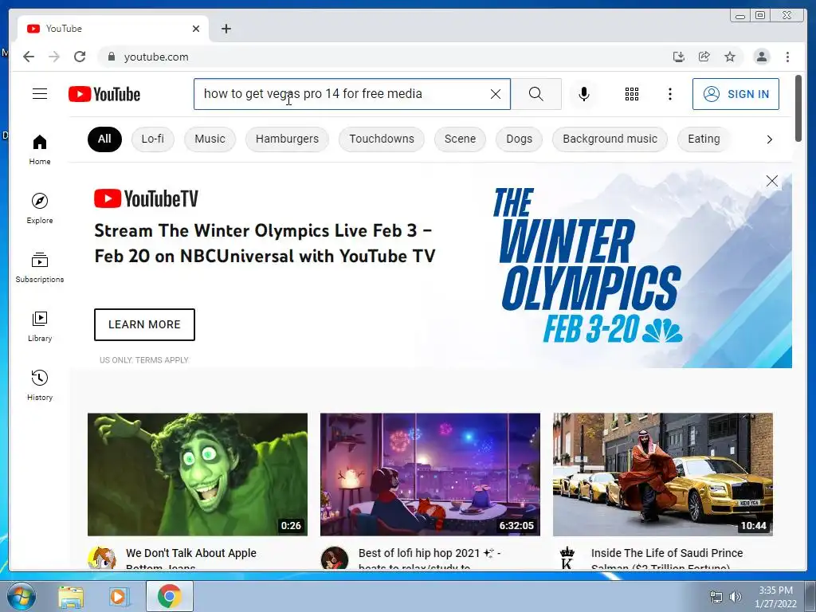The height and width of the screenshot is (612, 816).
Task: Click the magnifier search button
Action: pyautogui.click(x=536, y=94)
